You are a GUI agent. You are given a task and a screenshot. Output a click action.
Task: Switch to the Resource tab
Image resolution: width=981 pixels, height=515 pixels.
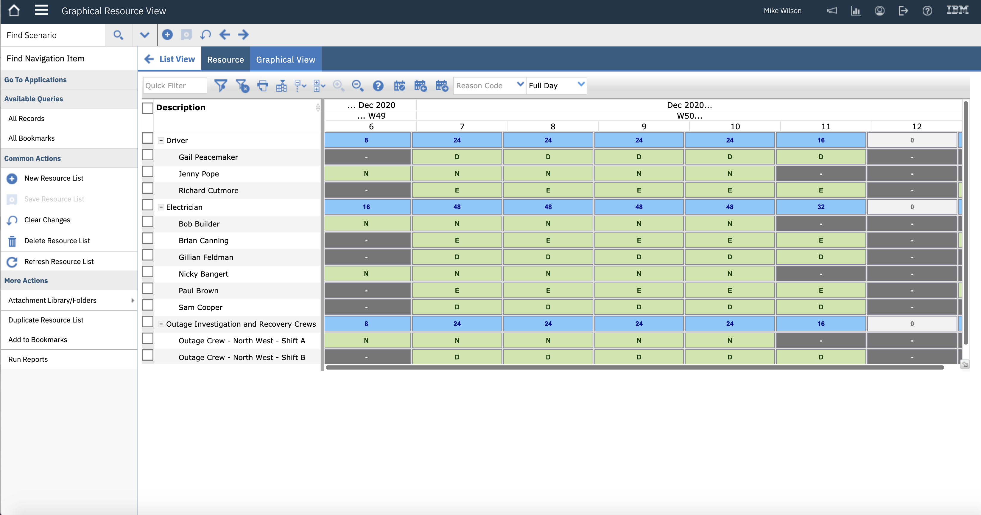[x=225, y=60]
